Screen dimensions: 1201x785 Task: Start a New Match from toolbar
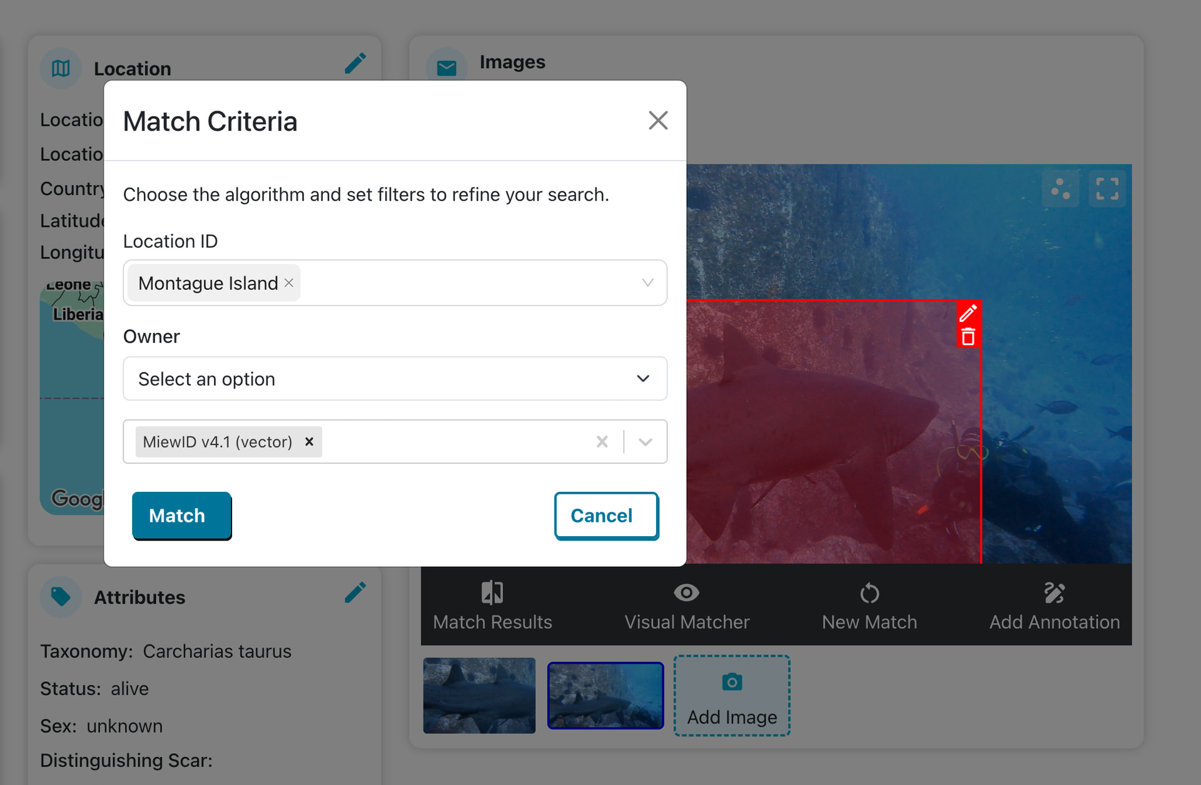coord(869,605)
